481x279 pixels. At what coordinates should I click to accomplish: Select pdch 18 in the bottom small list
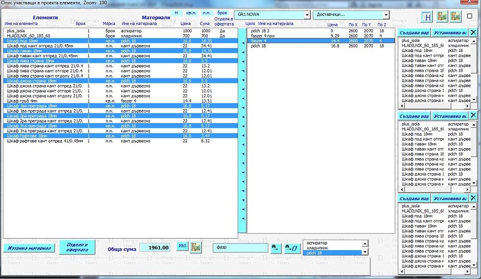[x=332, y=253]
